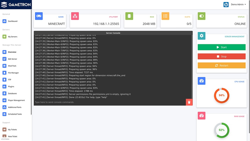This screenshot has width=250, height=141.
Task: Open New Ticket support link
Action: (x=12, y=136)
